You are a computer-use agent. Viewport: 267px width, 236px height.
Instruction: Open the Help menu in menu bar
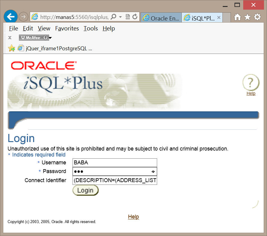click(109, 28)
